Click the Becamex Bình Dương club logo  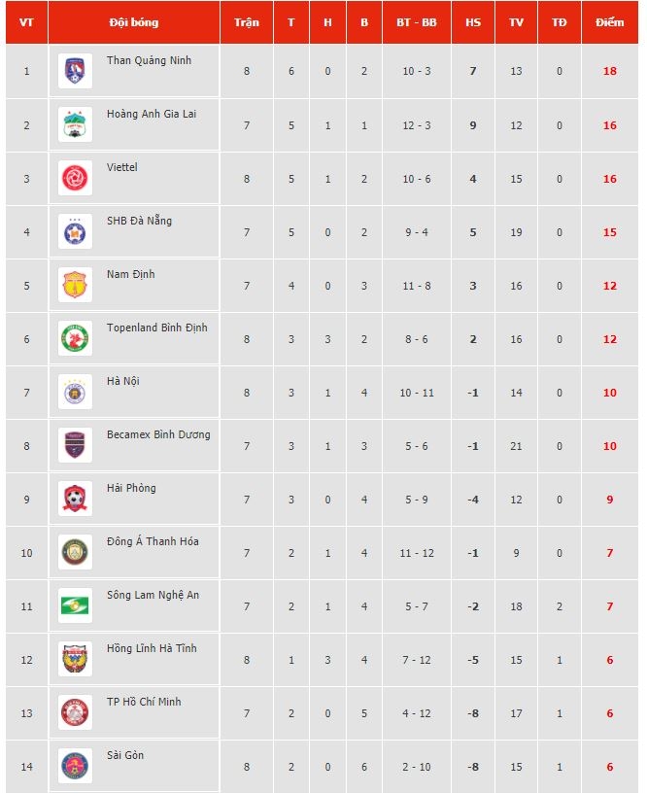click(x=75, y=445)
